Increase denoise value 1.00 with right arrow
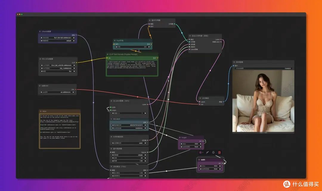This screenshot has width=322, height=191. [145, 161]
